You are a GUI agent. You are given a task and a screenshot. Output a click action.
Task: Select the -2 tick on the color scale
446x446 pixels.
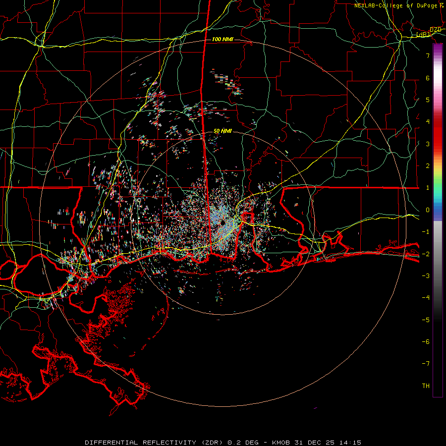(x=426, y=254)
